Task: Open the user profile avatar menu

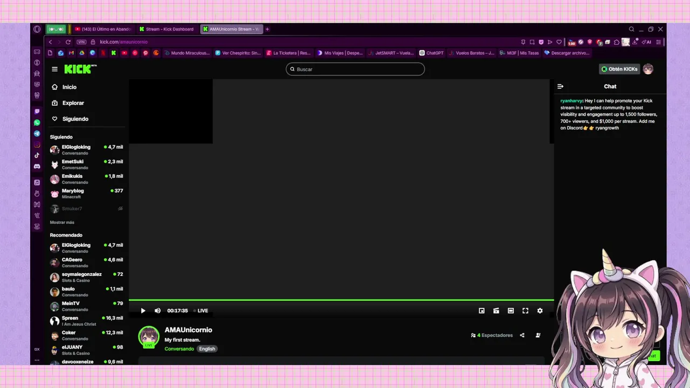Action: [x=648, y=69]
